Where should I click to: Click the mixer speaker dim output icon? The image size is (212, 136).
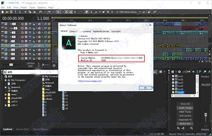tap(194, 72)
